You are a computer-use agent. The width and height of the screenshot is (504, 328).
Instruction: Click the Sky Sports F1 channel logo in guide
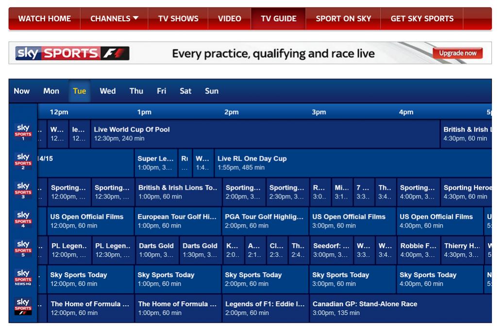23,307
